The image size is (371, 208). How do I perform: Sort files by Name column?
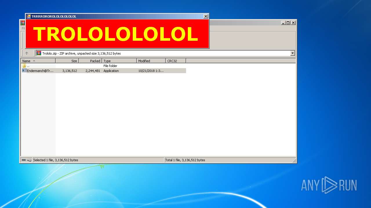click(38, 61)
